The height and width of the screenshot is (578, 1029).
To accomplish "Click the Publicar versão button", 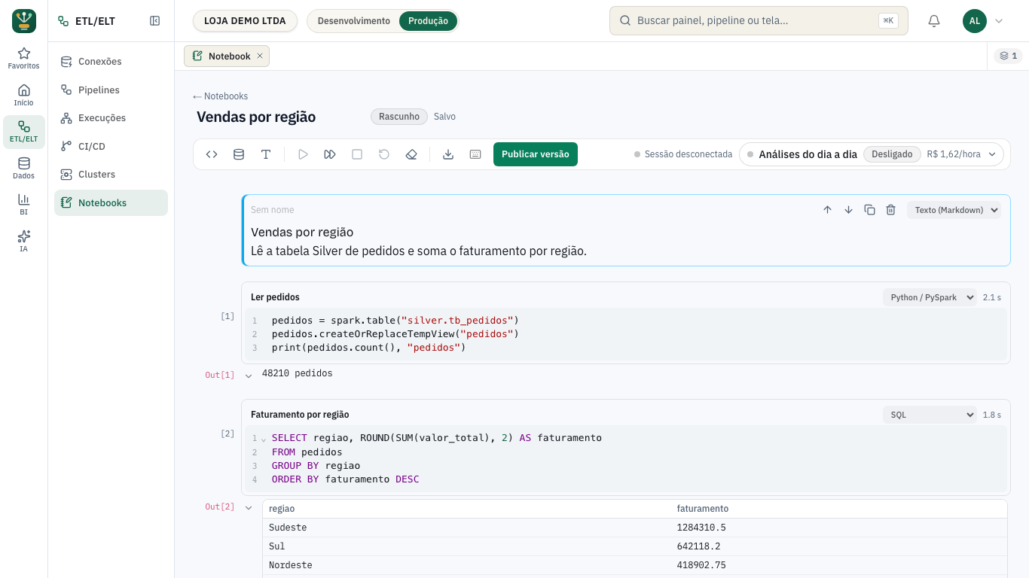I will [536, 154].
